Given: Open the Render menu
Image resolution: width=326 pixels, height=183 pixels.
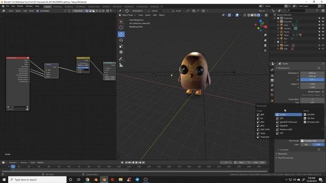Looking at the screenshot, I should coord(20,6).
